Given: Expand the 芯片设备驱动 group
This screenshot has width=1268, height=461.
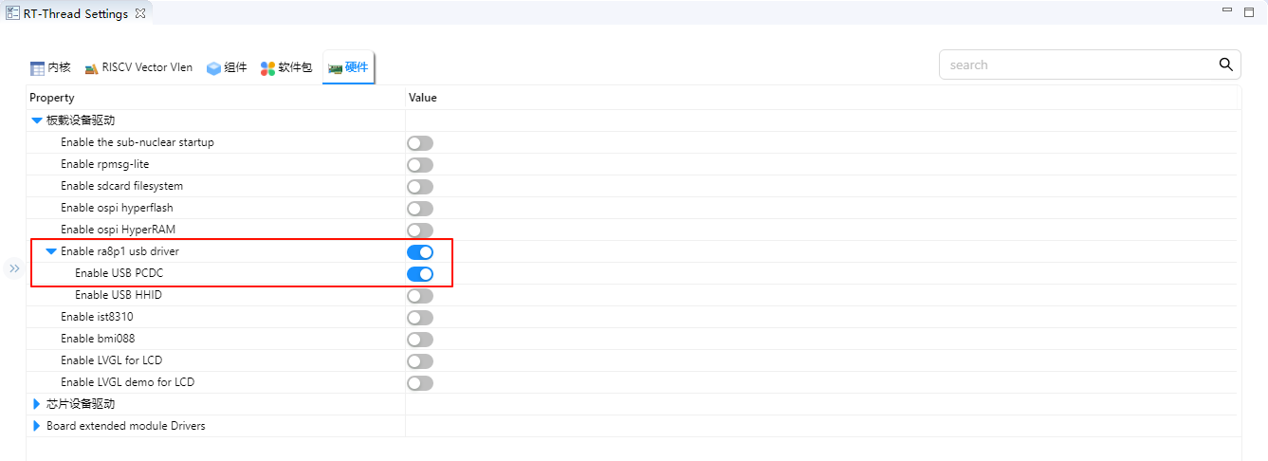Looking at the screenshot, I should (x=37, y=404).
